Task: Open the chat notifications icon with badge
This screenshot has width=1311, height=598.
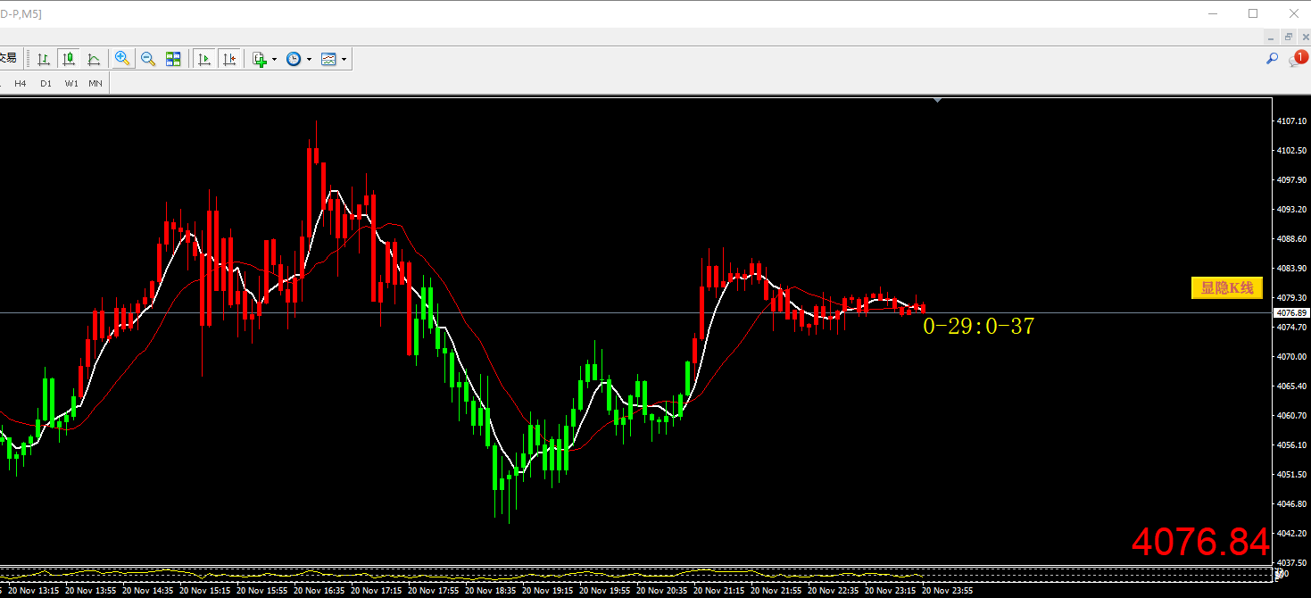Action: tap(1297, 59)
